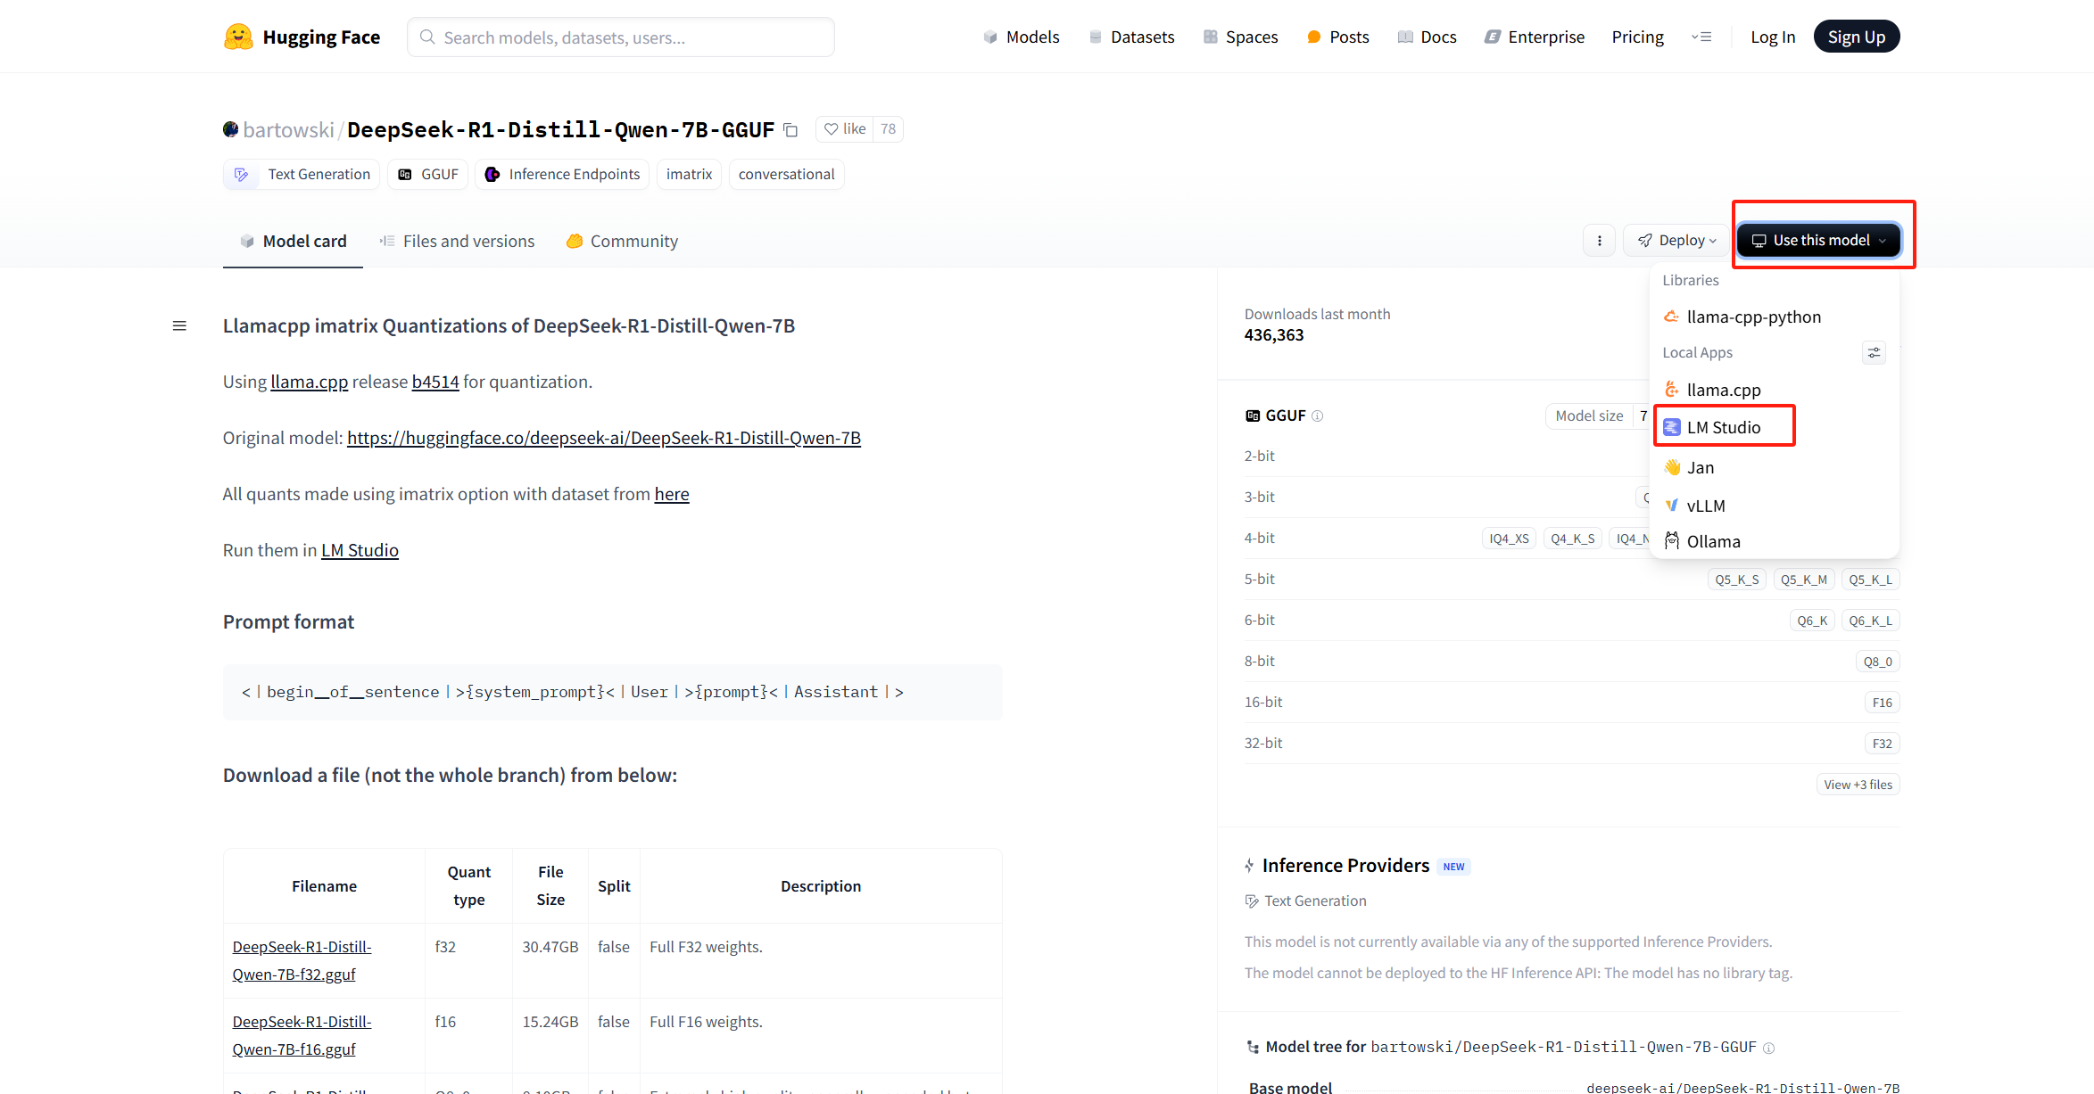
Task: Open the Pricing page
Action: 1637,37
